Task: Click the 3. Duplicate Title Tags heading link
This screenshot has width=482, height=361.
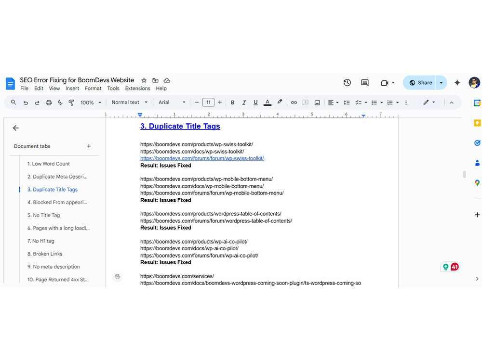Action: pos(180,126)
